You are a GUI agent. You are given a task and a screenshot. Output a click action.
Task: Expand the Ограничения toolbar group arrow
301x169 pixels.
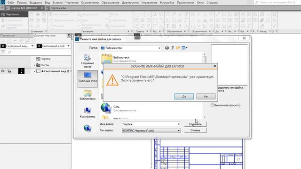[x=210, y=31]
